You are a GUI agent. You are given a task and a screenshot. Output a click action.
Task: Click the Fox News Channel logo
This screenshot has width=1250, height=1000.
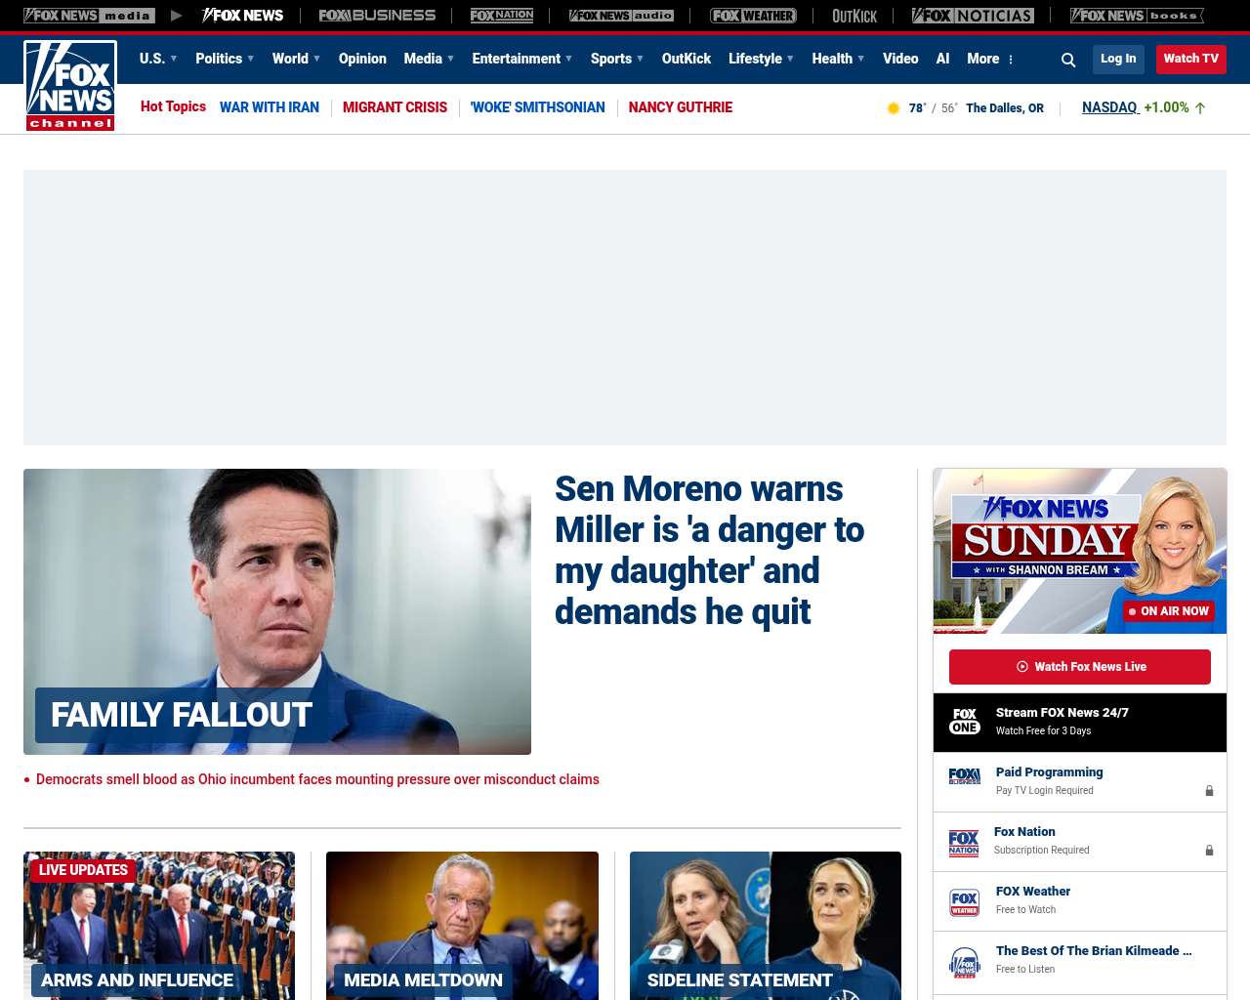coord(70,85)
